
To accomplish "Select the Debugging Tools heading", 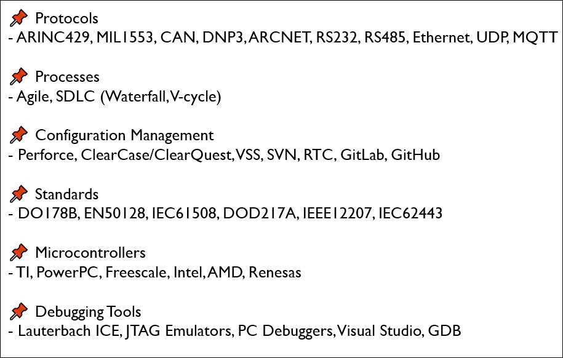I will tap(88, 311).
